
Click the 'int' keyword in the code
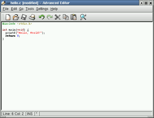pyautogui.click(x=5, y=29)
